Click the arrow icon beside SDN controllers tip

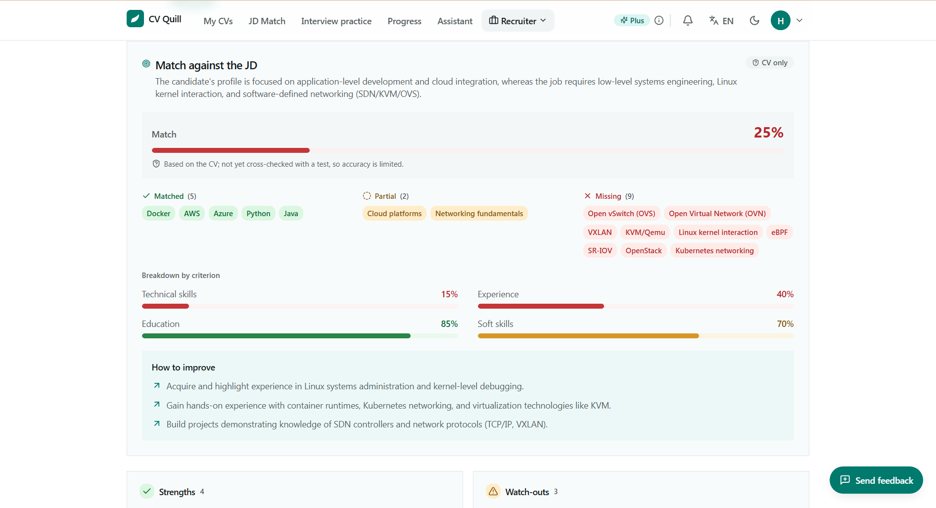pos(157,424)
